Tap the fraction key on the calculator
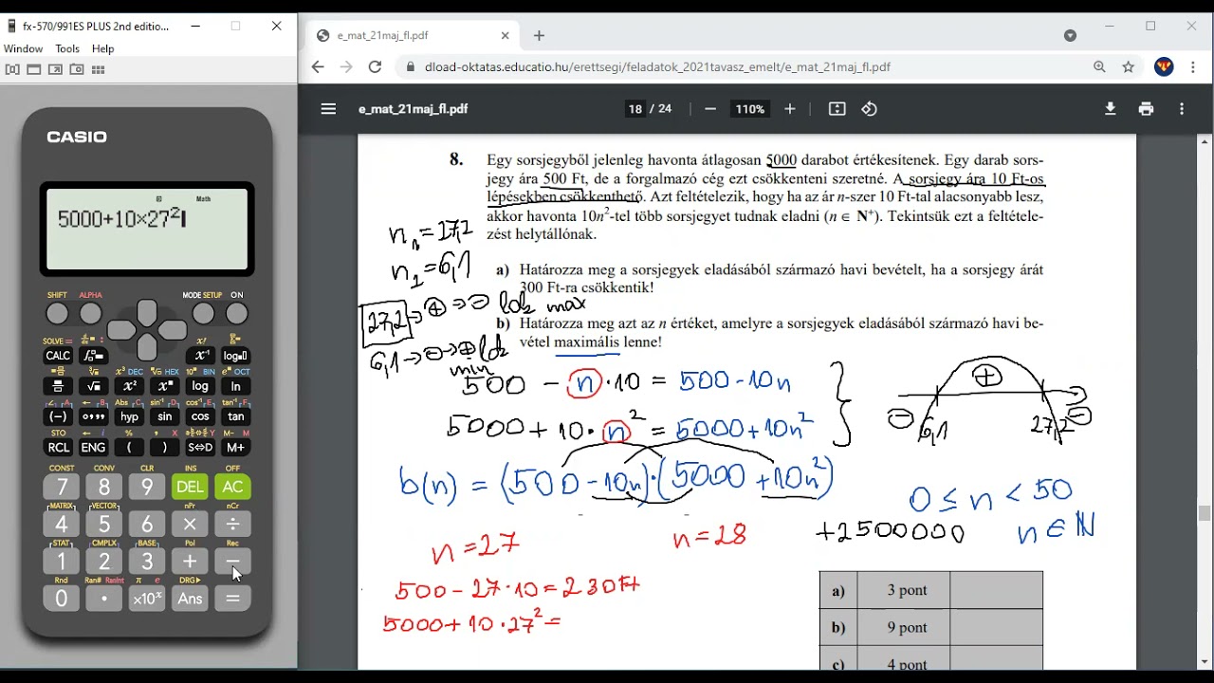Viewport: 1214px width, 683px height. click(x=58, y=386)
